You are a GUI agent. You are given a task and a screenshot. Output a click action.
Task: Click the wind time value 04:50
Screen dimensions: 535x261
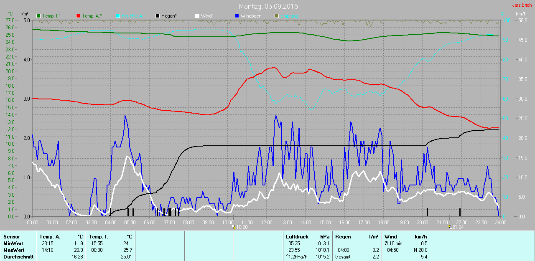[393, 250]
